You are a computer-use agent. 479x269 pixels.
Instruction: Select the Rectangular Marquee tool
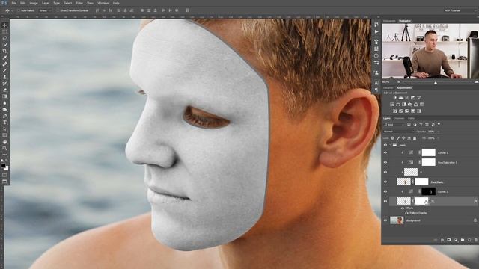(4, 31)
